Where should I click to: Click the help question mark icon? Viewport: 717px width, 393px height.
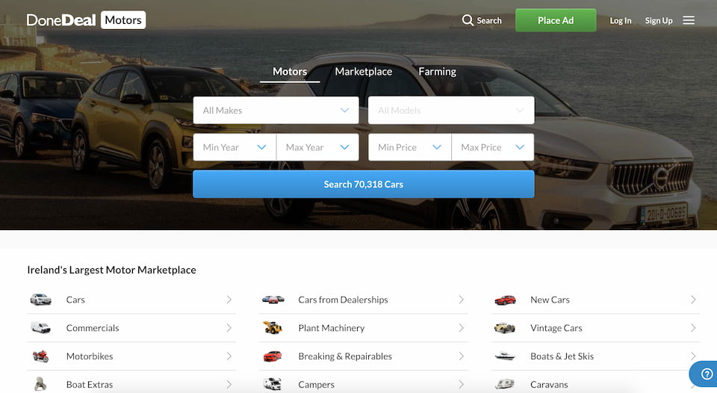[x=706, y=374]
